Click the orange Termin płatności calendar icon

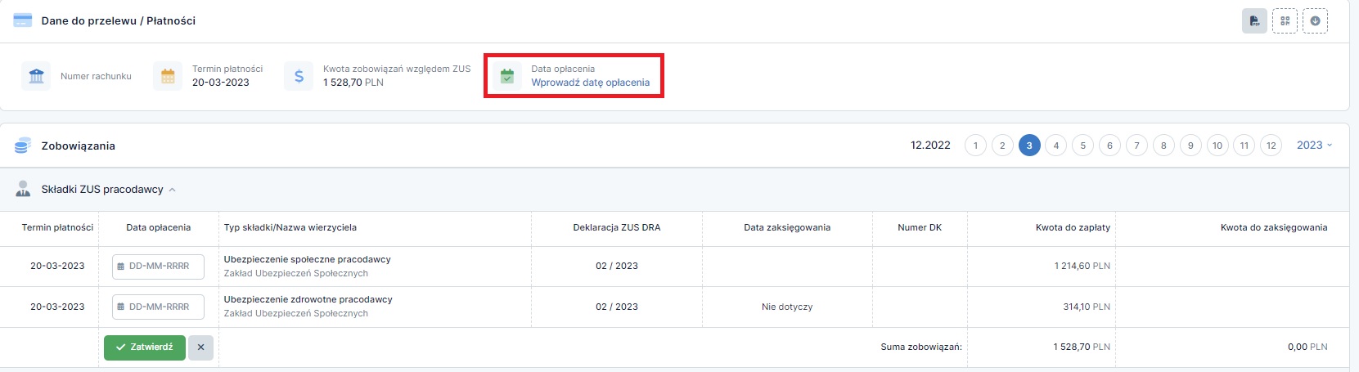point(168,76)
